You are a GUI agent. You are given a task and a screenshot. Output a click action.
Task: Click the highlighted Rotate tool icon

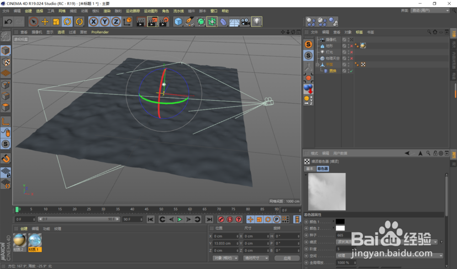tap(67, 21)
